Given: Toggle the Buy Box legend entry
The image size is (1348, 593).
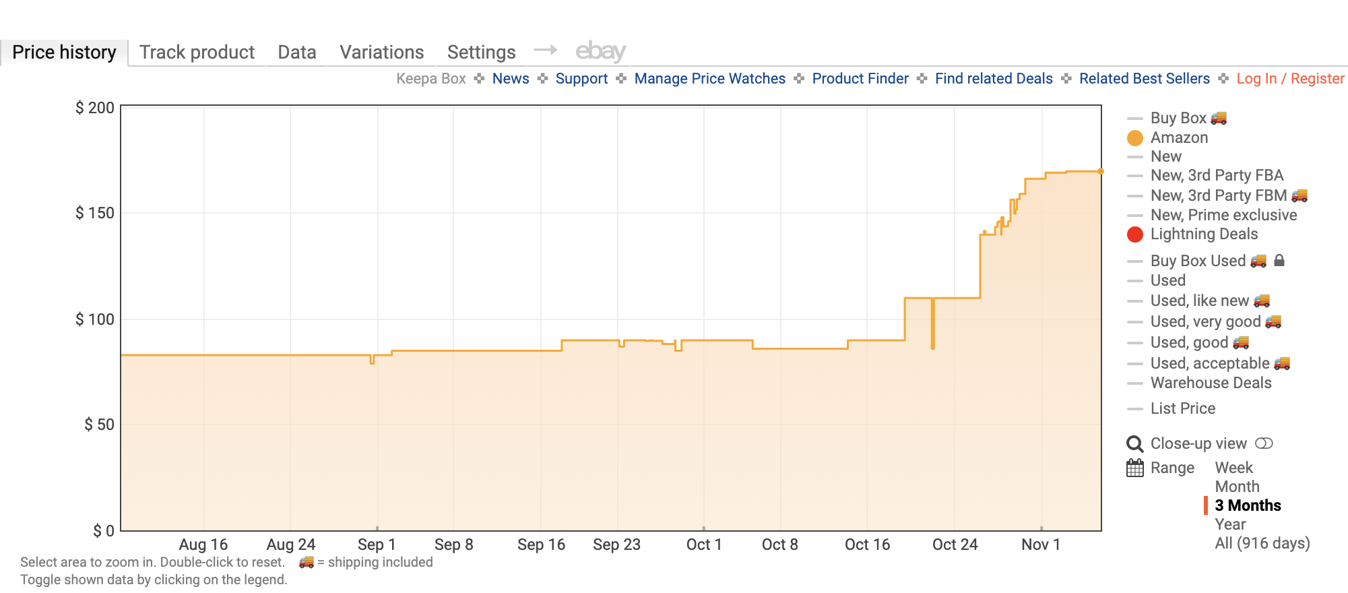Looking at the screenshot, I should click(1178, 118).
